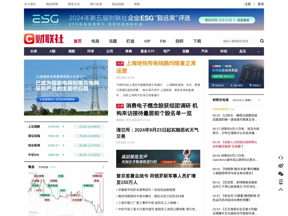
Task: Open 环球 category
Action: coord(90,51)
